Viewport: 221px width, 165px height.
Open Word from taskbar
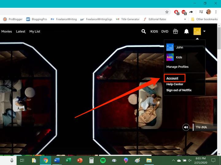tap(57, 160)
